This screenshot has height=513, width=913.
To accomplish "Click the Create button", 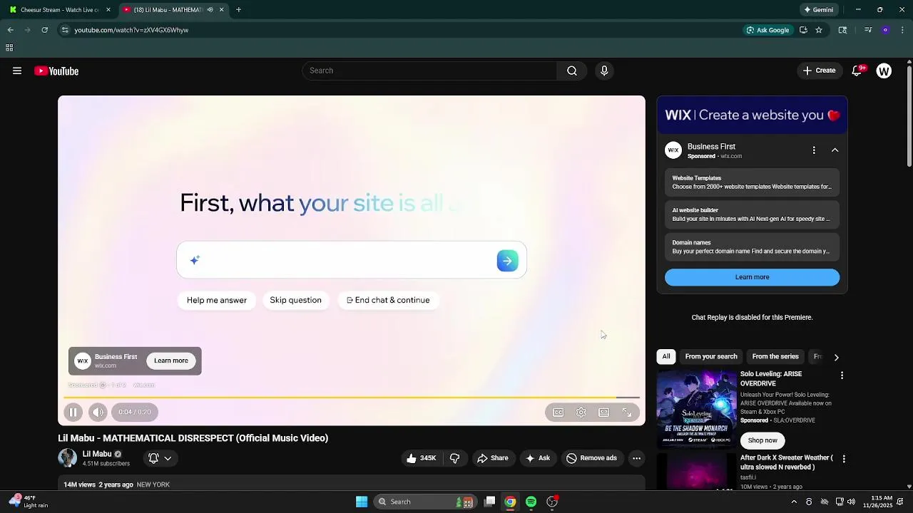I will 819,71.
